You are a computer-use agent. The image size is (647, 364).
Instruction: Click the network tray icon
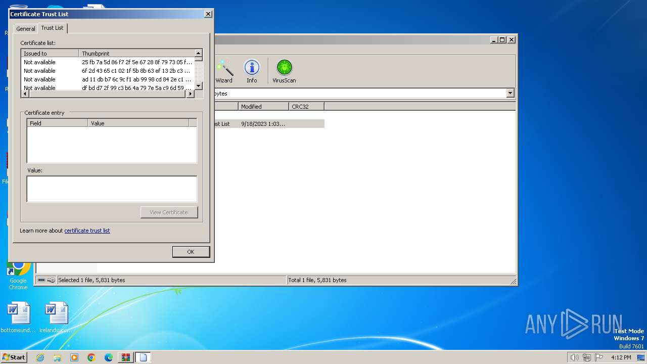pos(586,357)
